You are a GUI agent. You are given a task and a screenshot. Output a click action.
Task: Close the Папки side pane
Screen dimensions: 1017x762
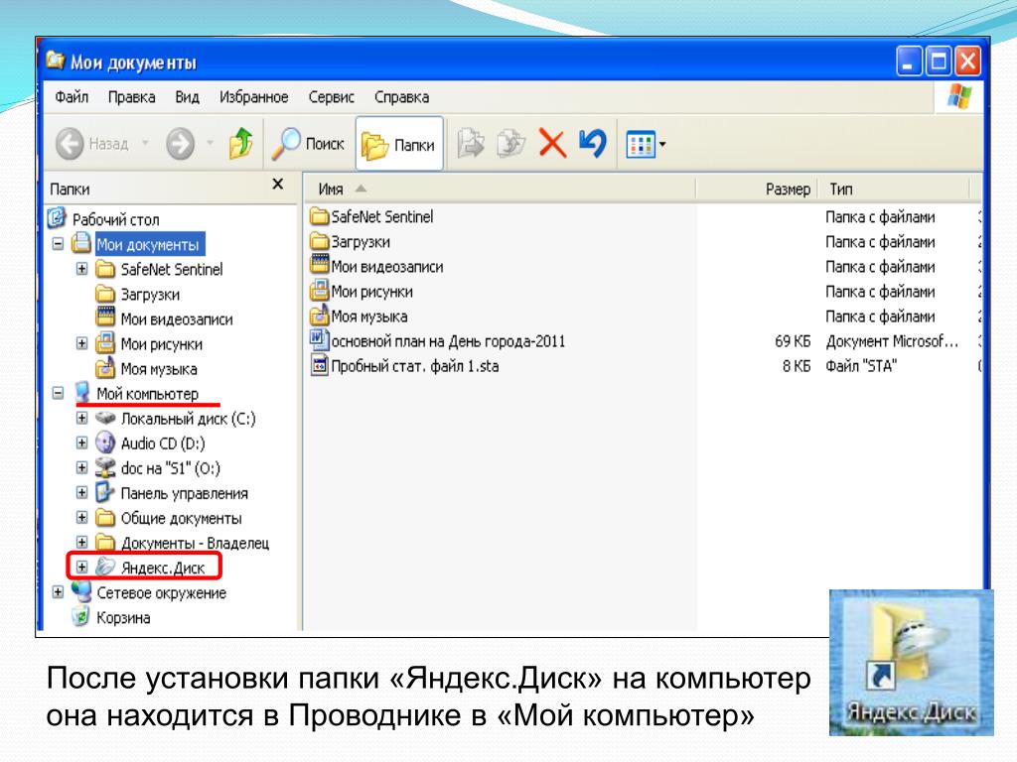coord(278,185)
